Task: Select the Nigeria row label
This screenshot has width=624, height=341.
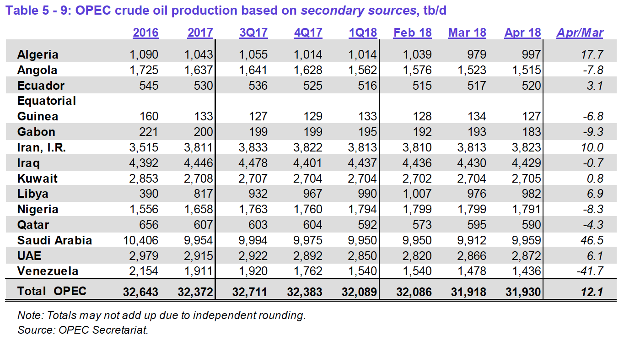Action: click(38, 209)
